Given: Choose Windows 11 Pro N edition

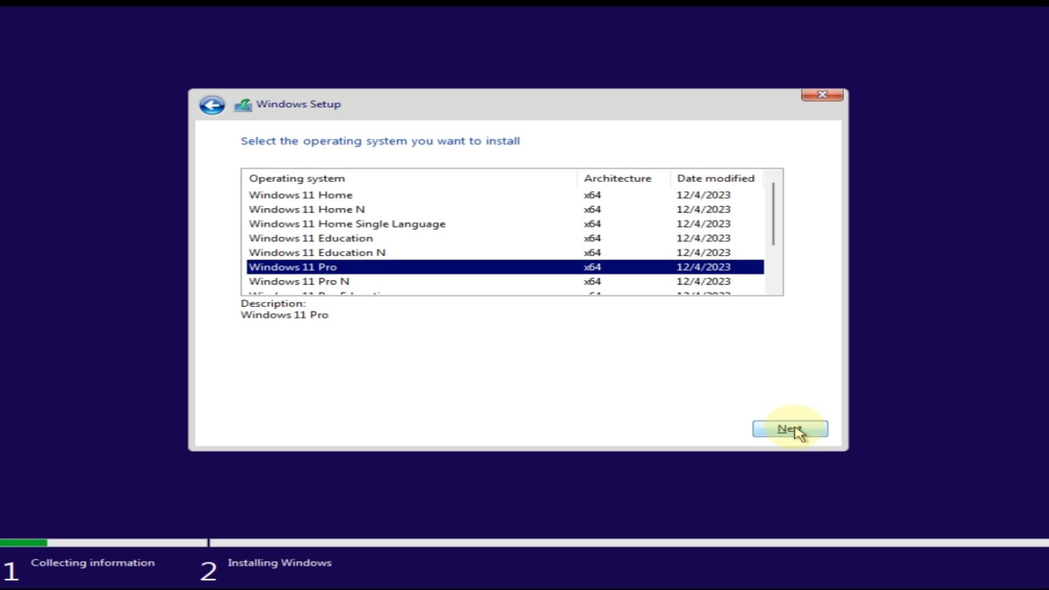Looking at the screenshot, I should (x=505, y=281).
